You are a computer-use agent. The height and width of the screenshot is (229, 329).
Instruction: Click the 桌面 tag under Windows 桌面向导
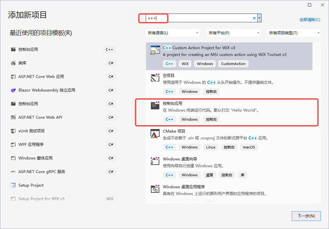pos(209,175)
